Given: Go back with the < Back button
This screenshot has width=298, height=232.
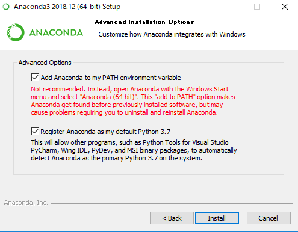Looking at the screenshot, I should (x=172, y=218).
